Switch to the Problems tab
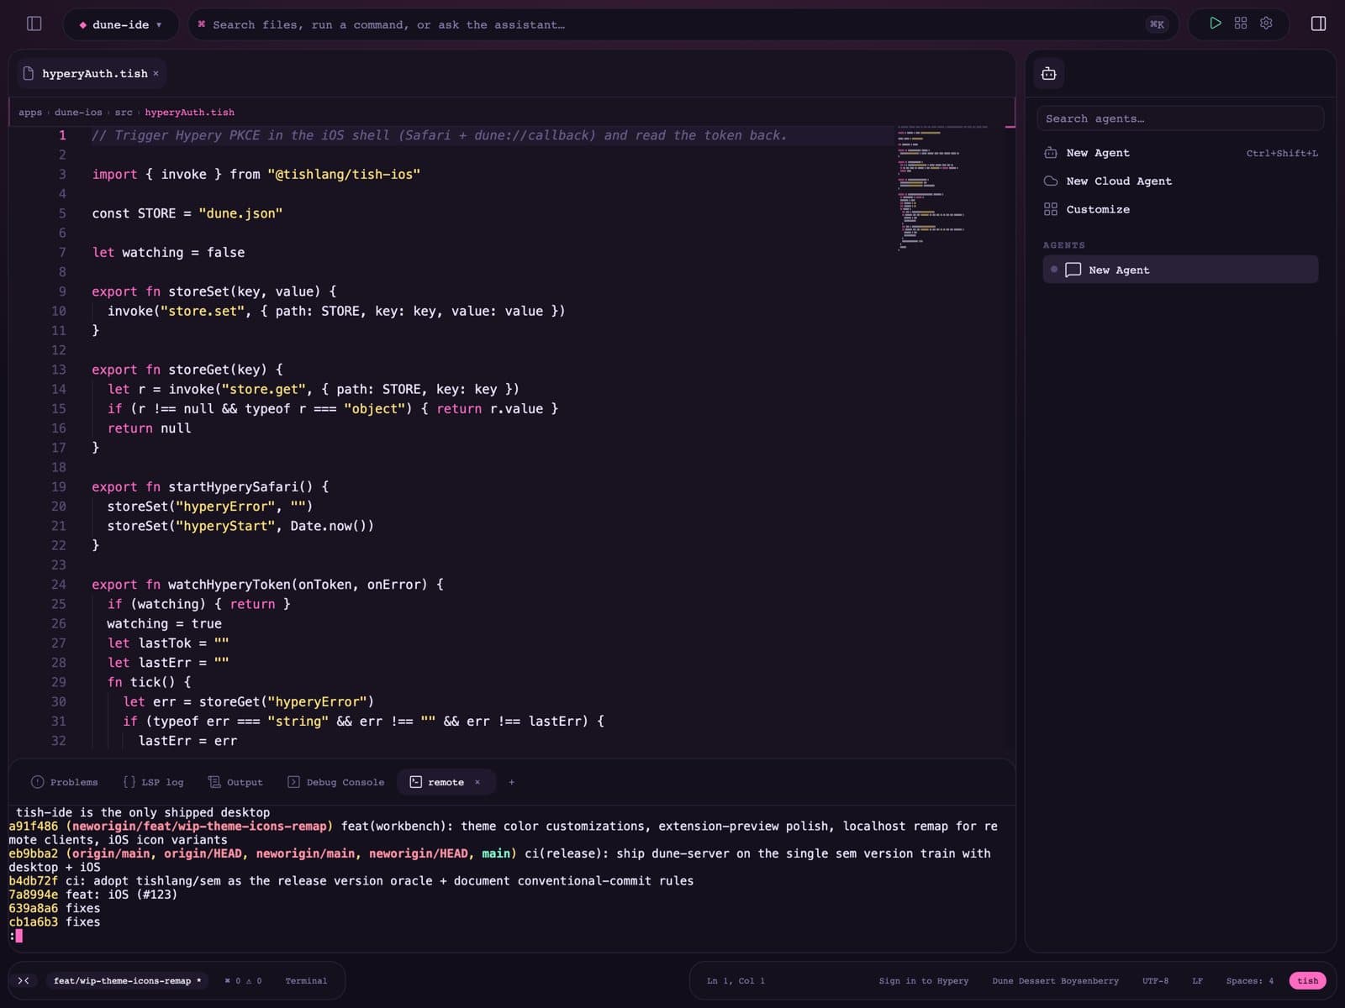Screen dimensions: 1345x1008 click(65, 782)
